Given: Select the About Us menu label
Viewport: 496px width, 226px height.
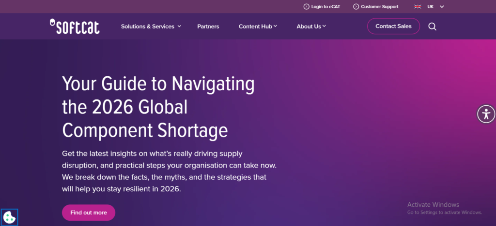Looking at the screenshot, I should (x=309, y=27).
